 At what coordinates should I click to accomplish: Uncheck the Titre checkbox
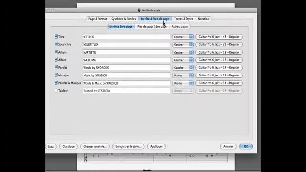coord(56,37)
